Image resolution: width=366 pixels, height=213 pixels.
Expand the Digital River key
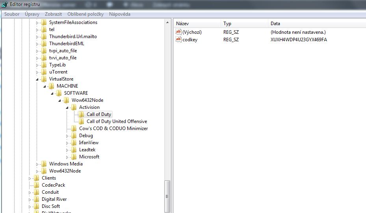[30, 200]
